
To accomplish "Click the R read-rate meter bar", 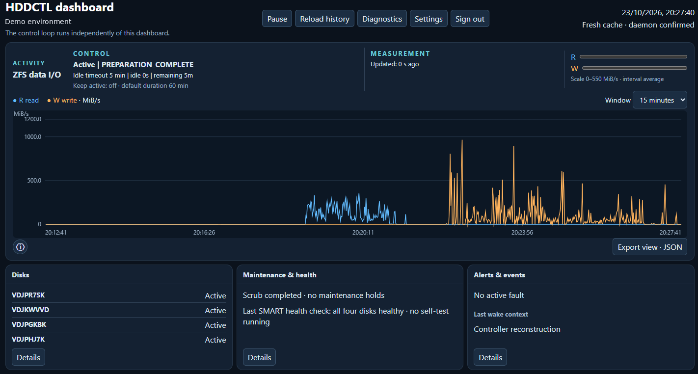I will pyautogui.click(x=633, y=57).
